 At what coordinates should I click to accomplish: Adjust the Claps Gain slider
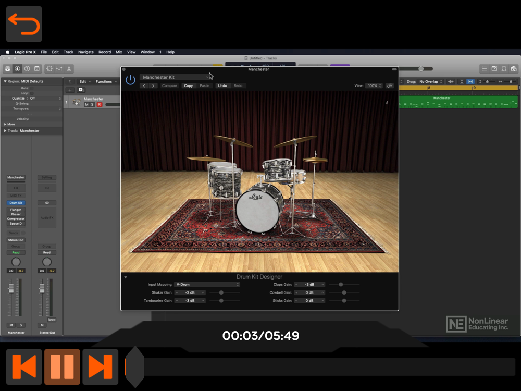point(341,285)
